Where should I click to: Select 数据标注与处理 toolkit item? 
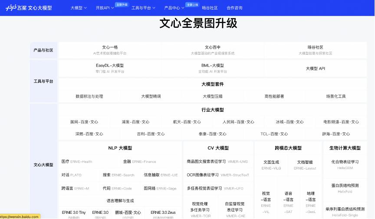(x=89, y=96)
